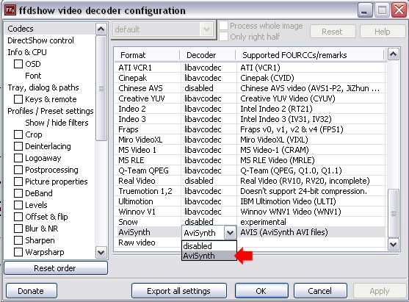
Task: Click the codec table's up scroll arrow
Action: point(393,54)
